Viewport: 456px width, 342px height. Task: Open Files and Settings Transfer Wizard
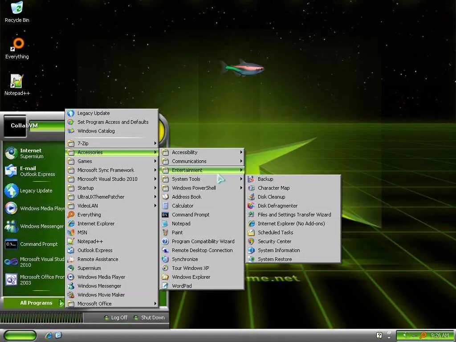(x=293, y=215)
